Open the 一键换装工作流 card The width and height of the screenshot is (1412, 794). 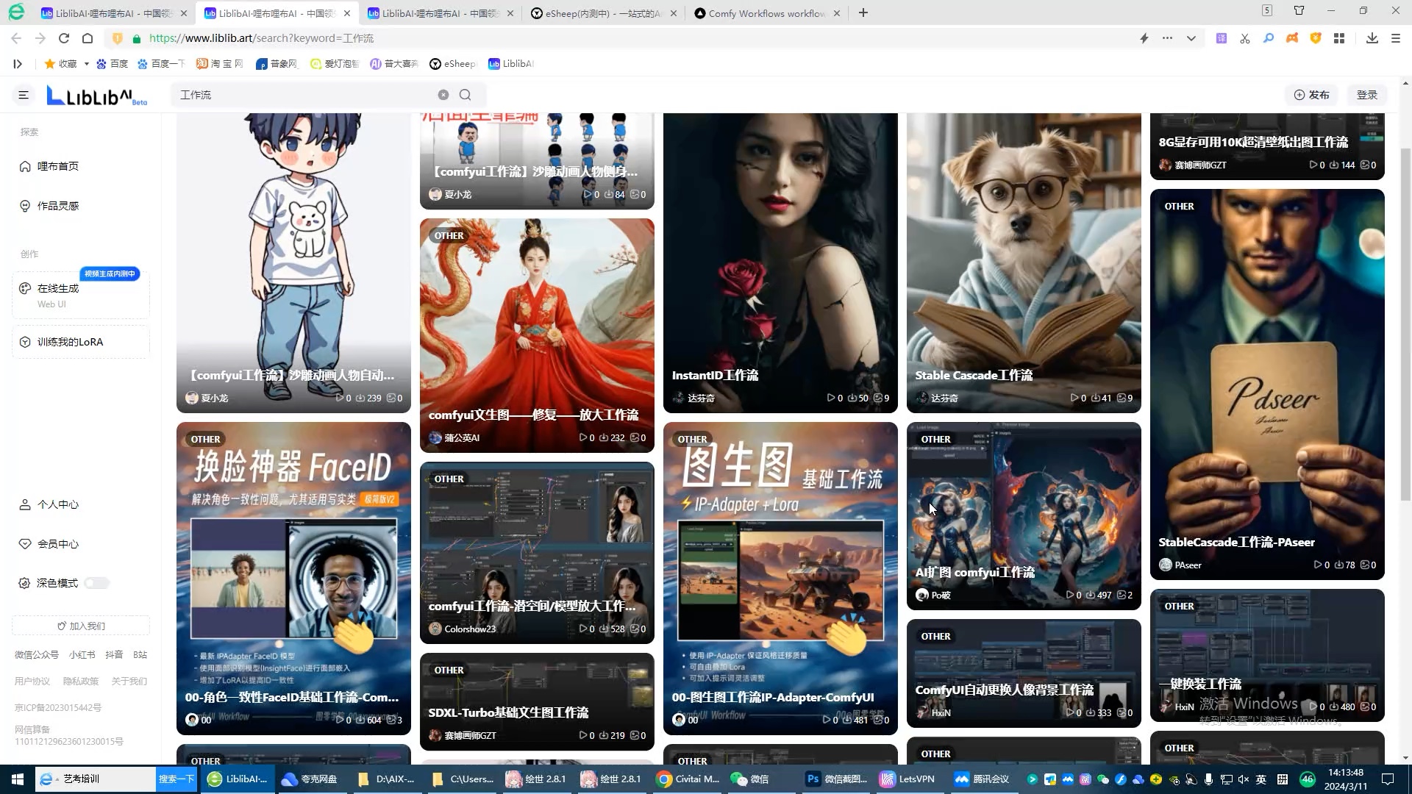pos(1267,655)
